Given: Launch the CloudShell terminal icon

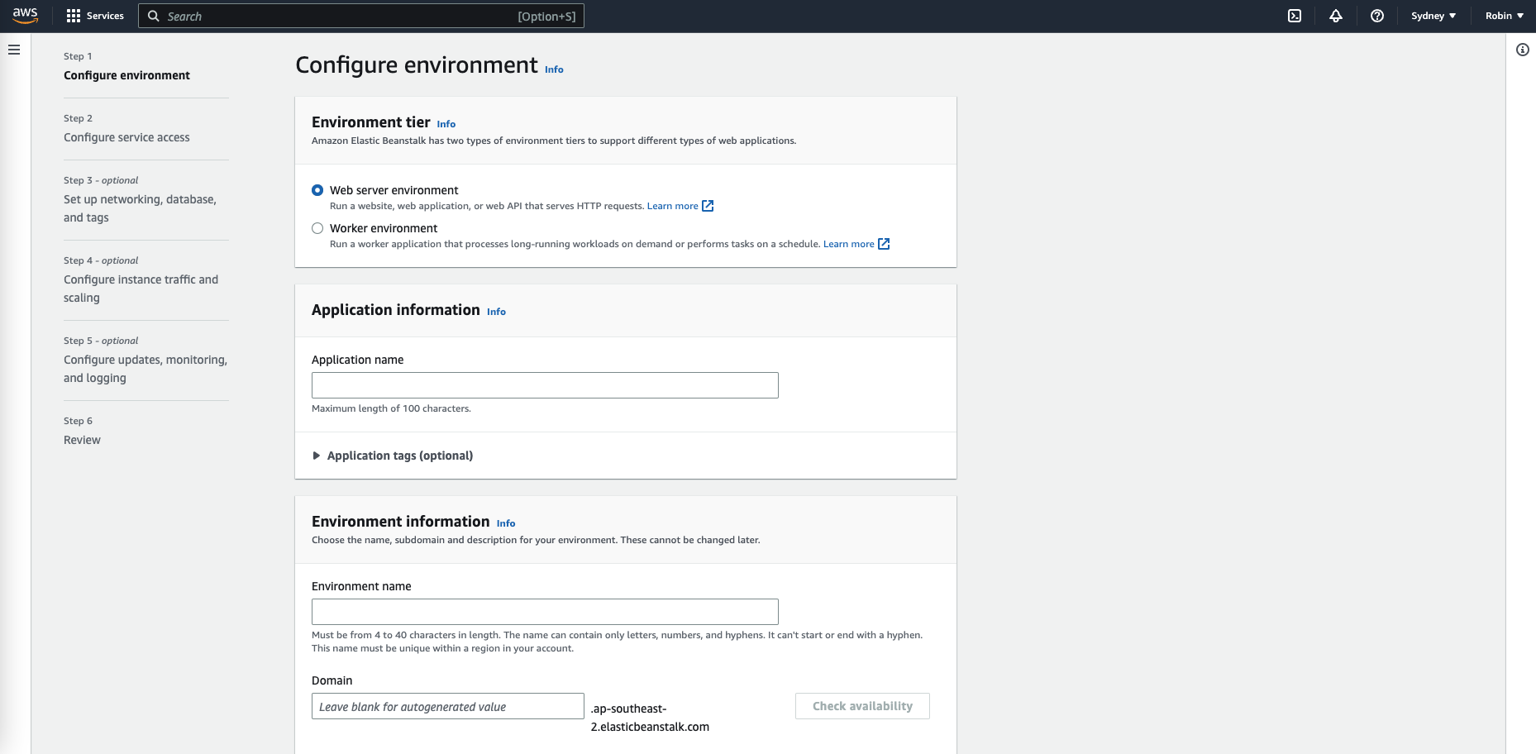Looking at the screenshot, I should click(1295, 16).
